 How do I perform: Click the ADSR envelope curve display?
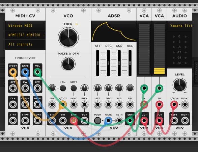[x=114, y=31]
